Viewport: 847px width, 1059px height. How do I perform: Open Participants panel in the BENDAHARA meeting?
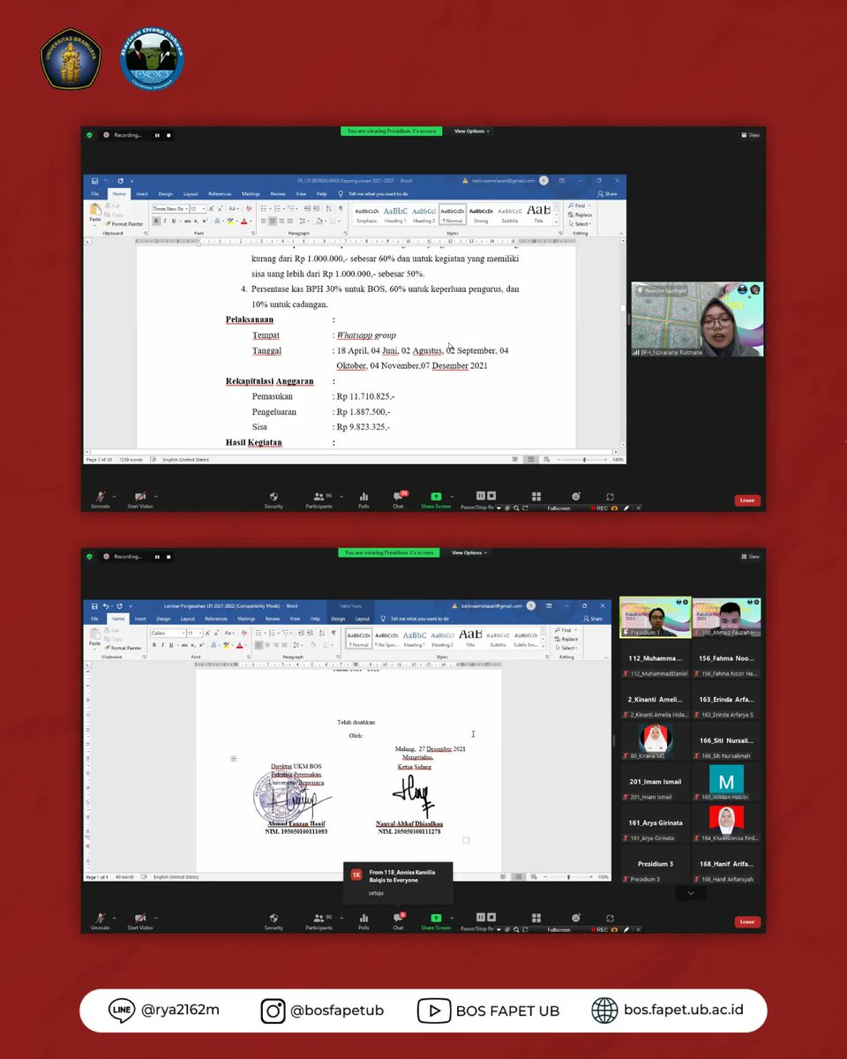319,500
